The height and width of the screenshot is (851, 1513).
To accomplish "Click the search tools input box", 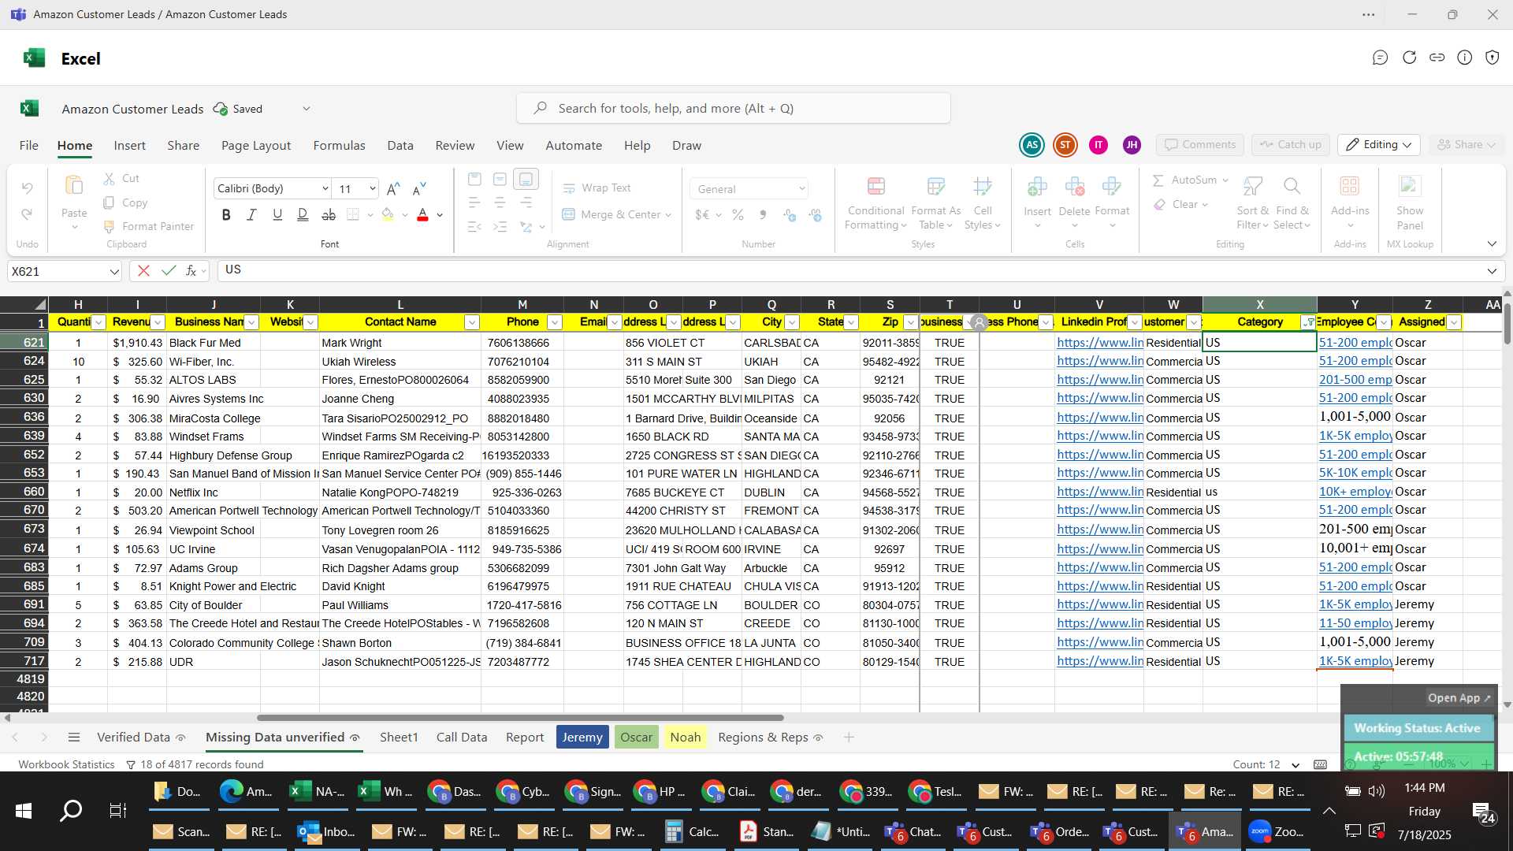I will [x=734, y=109].
